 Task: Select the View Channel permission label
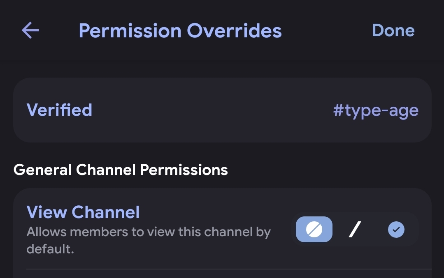click(83, 212)
